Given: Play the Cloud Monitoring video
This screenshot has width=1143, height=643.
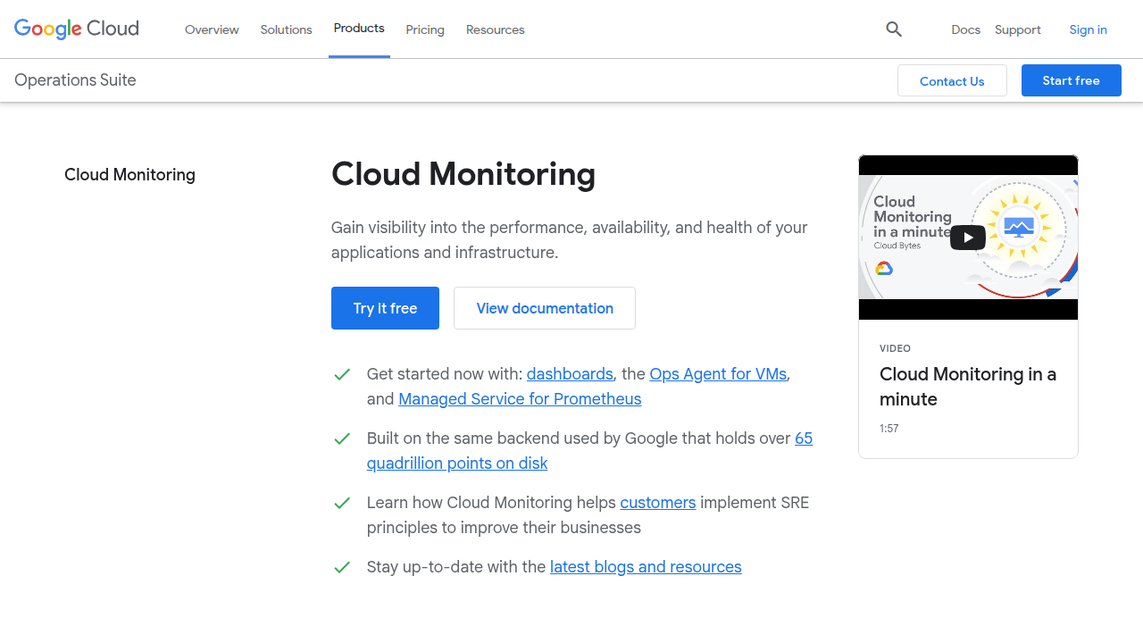Looking at the screenshot, I should click(x=968, y=237).
